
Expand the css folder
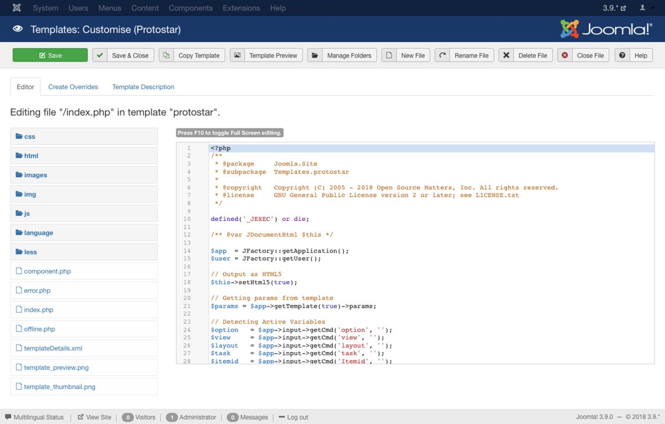pyautogui.click(x=84, y=136)
